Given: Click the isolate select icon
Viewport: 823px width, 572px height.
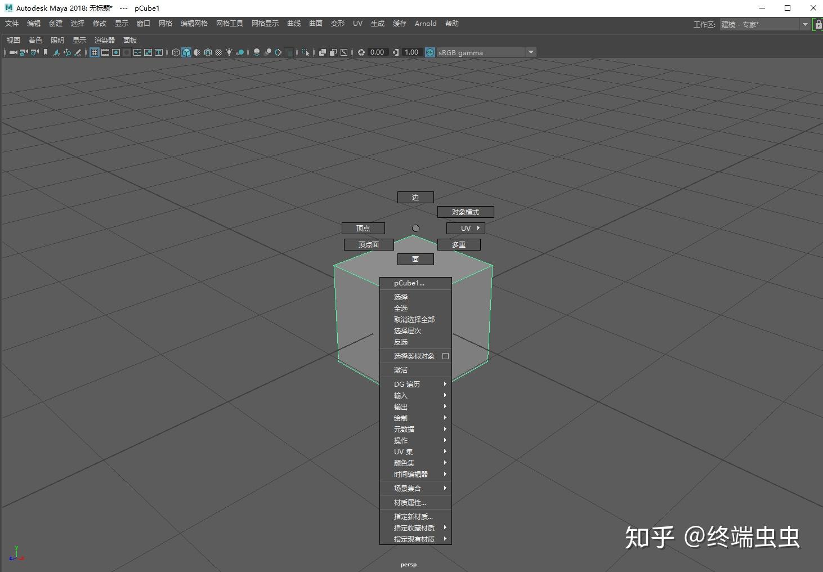Looking at the screenshot, I should [305, 52].
